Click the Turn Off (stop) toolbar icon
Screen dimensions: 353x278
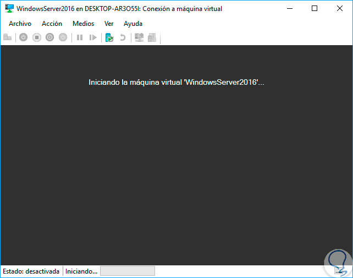pos(37,37)
